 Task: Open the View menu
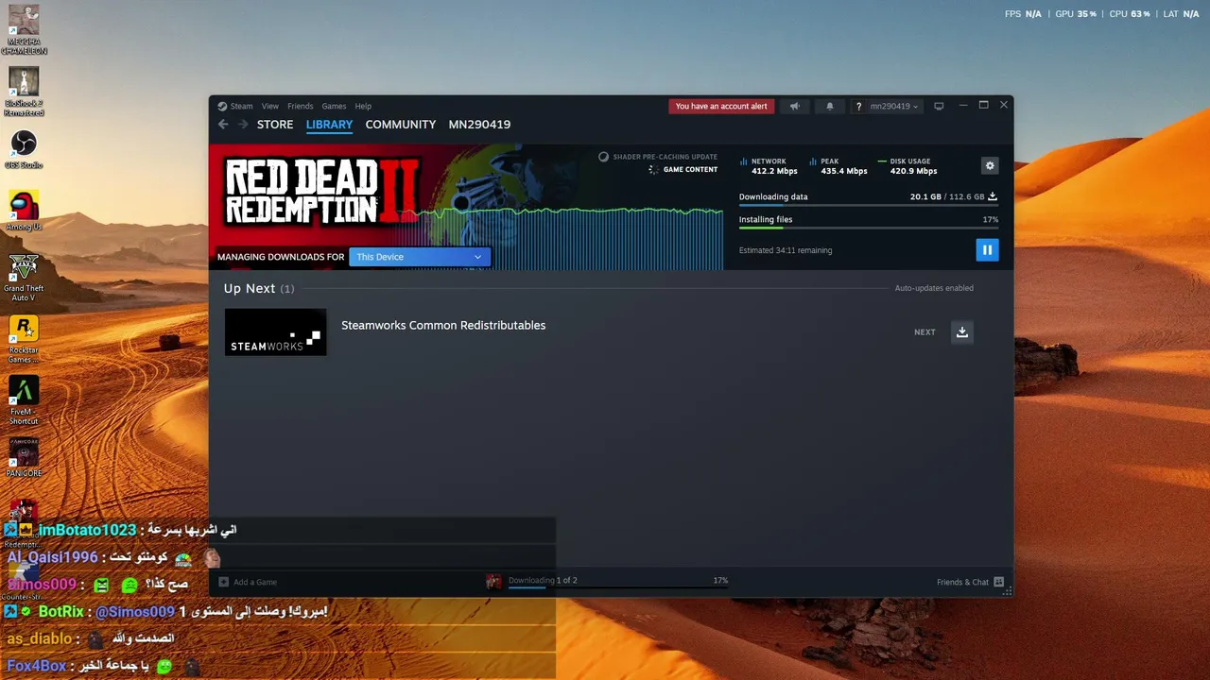click(270, 106)
